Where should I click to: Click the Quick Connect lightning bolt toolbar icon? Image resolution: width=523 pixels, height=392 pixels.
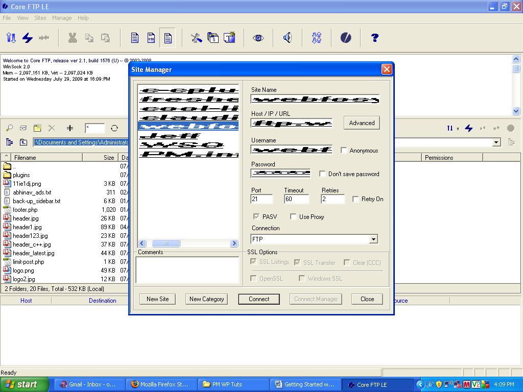pyautogui.click(x=28, y=38)
